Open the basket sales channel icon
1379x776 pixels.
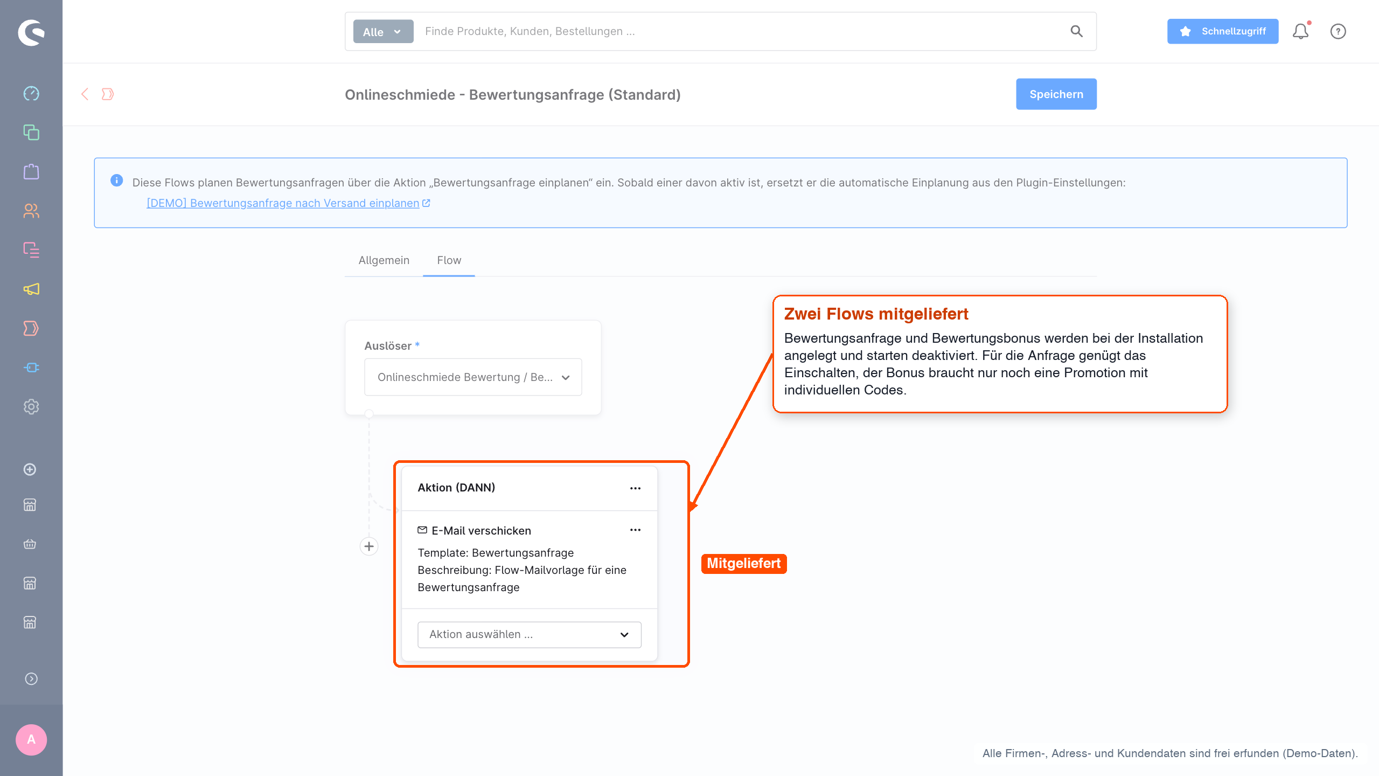(30, 544)
